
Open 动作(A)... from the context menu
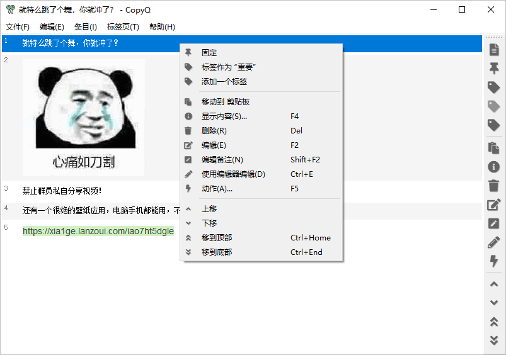coord(262,189)
